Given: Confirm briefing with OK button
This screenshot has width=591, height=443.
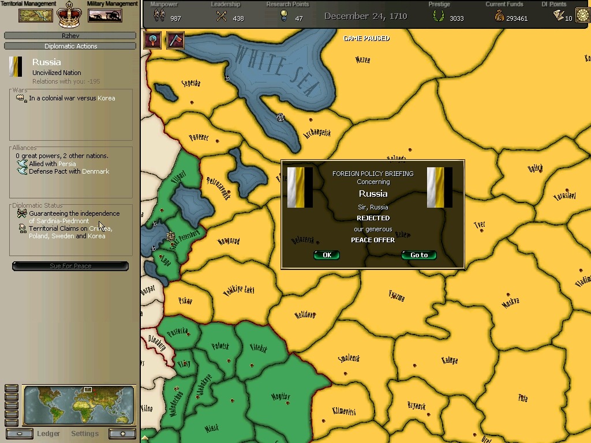Looking at the screenshot, I should pyautogui.click(x=327, y=255).
